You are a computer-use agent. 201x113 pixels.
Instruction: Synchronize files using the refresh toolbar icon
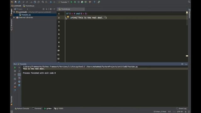click(x=19, y=2)
